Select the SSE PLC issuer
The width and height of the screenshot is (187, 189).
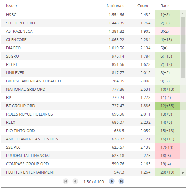pyautogui.click(x=13, y=147)
